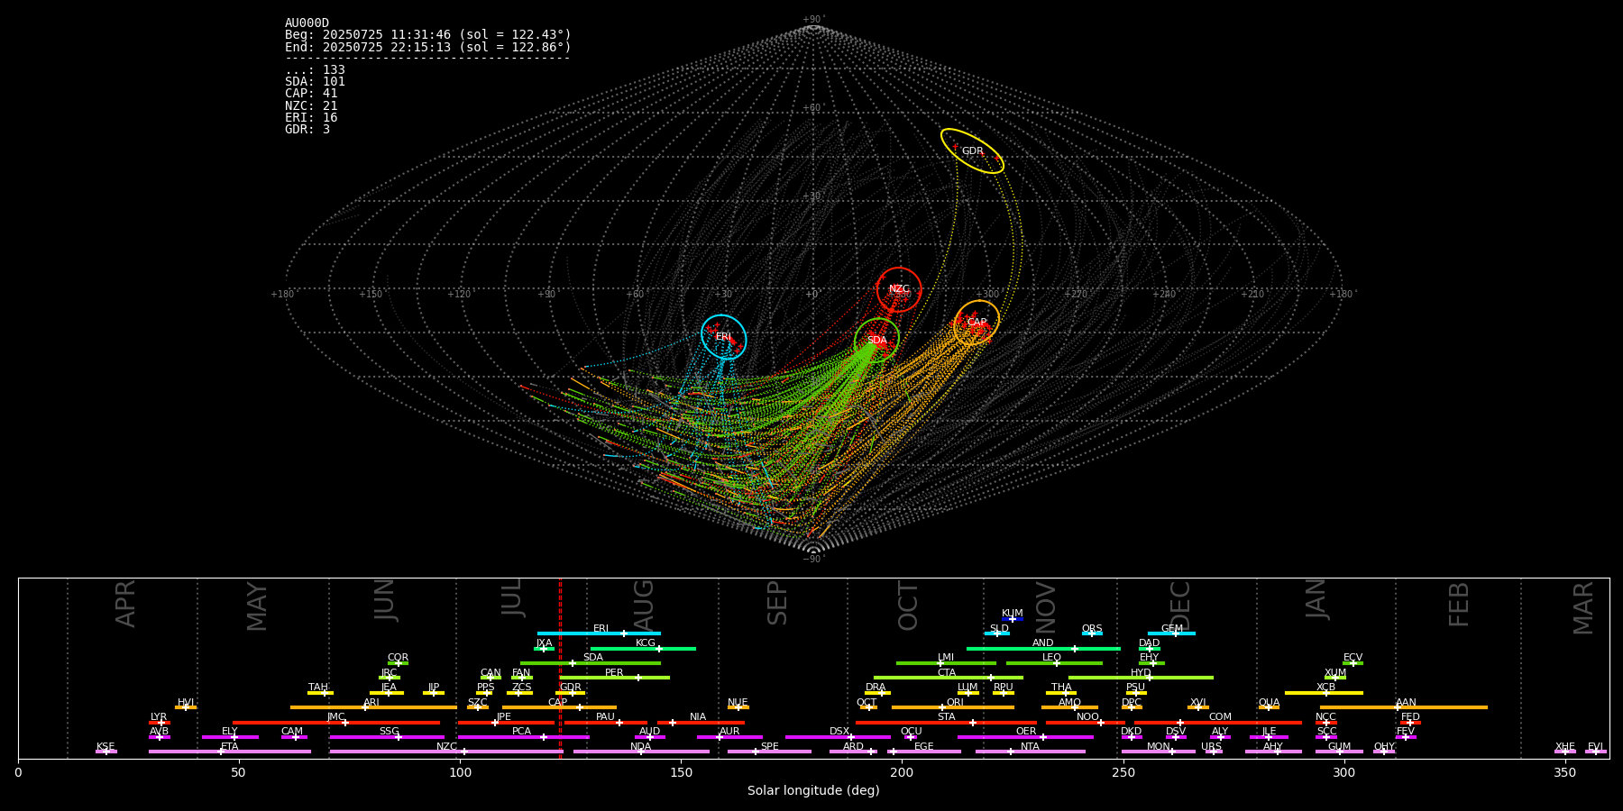Image resolution: width=1623 pixels, height=811 pixels.
Task: Click the KCG shower bar in timeline
Action: (643, 649)
